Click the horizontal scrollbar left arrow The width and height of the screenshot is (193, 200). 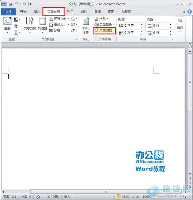coord(3,192)
